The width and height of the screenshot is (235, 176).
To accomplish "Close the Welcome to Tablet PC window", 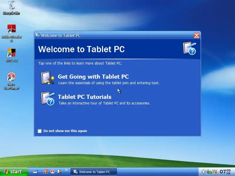I will (x=197, y=35).
